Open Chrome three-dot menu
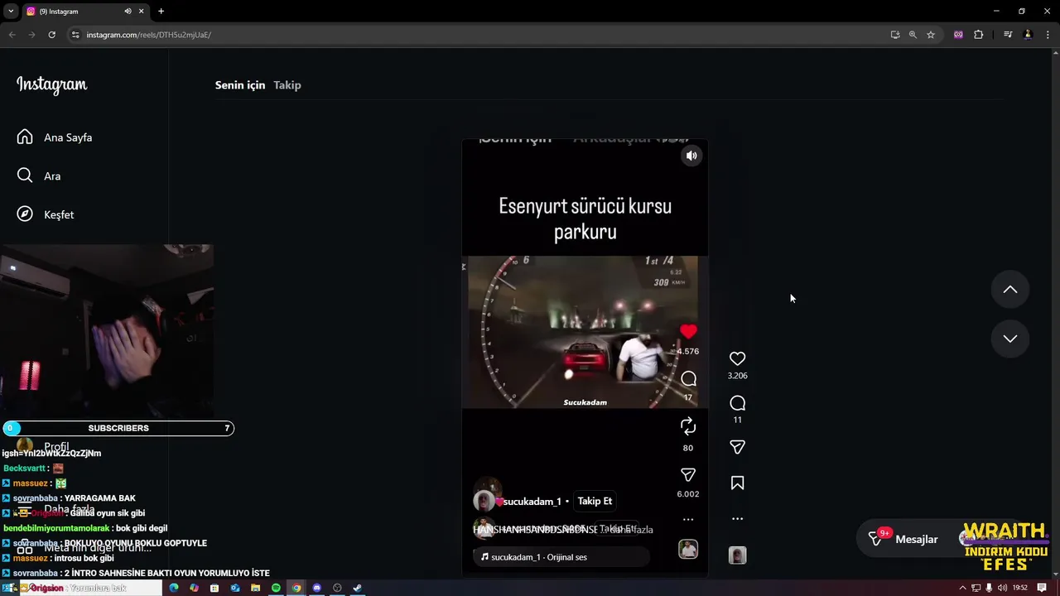 pos(1047,35)
